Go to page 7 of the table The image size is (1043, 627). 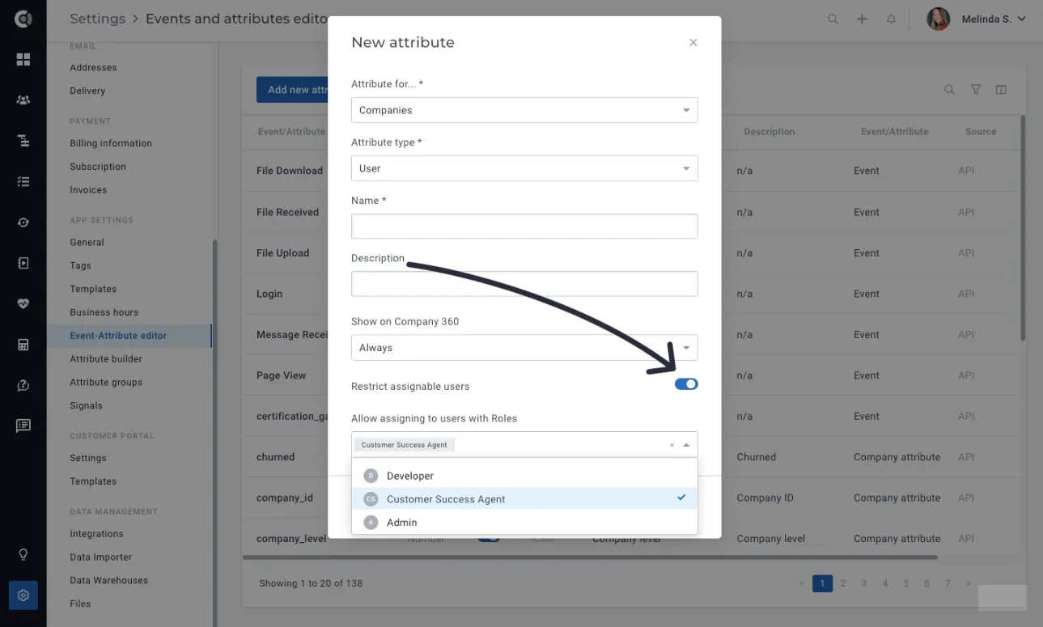click(948, 583)
